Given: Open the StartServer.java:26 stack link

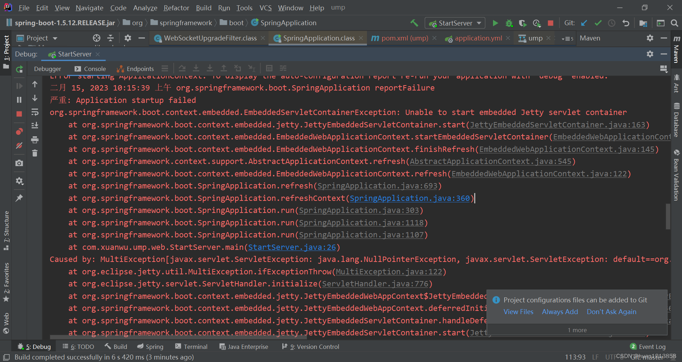Looking at the screenshot, I should (292, 247).
